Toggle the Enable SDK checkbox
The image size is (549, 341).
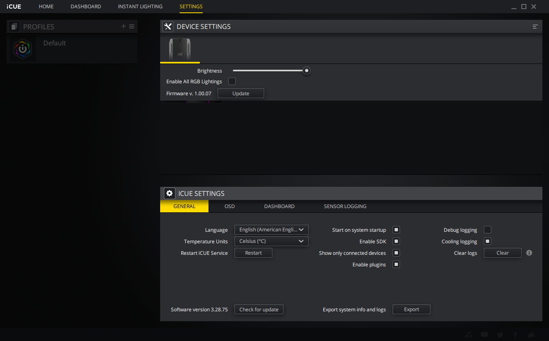tap(396, 241)
